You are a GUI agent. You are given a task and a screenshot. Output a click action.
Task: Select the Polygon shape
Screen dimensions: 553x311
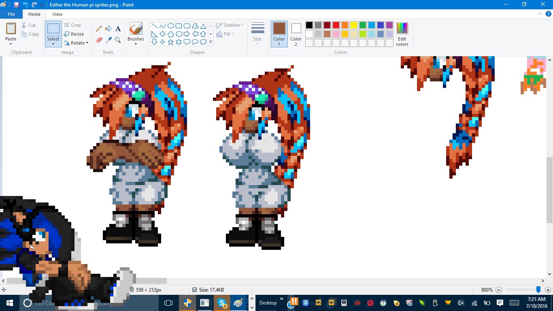point(195,26)
